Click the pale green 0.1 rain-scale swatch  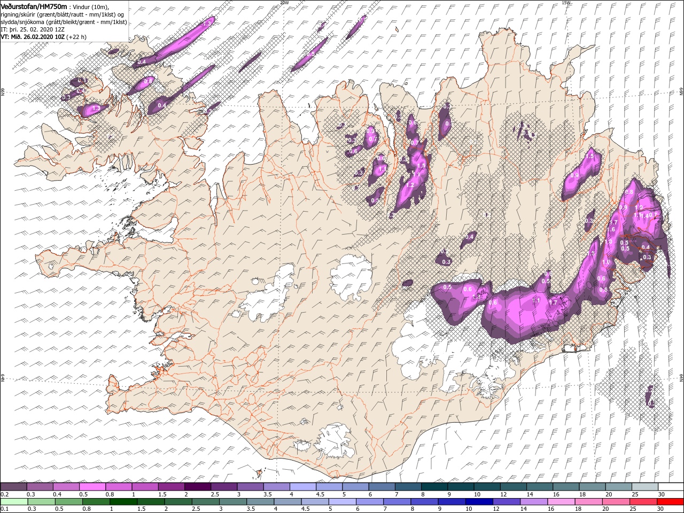(14, 502)
